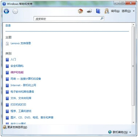138x137 pixels.
Task: Open Help and Support home icon
Action: (81, 11)
